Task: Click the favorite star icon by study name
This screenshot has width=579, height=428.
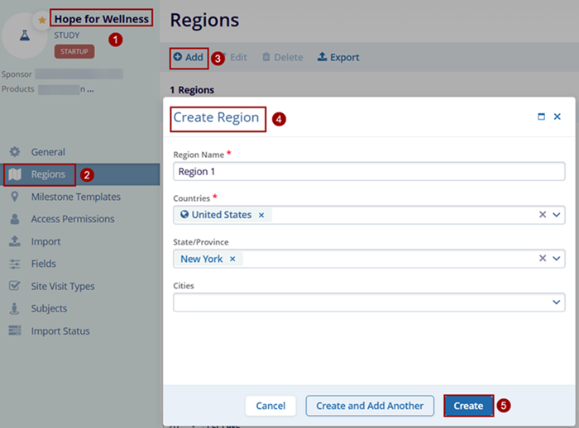Action: [42, 20]
